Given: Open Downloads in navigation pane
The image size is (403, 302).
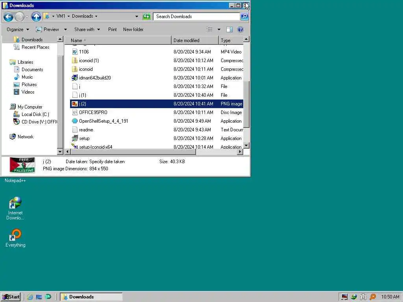Looking at the screenshot, I should [x=32, y=40].
